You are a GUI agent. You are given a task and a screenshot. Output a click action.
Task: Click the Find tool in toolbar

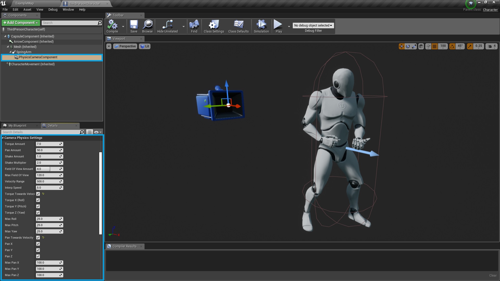coord(194,26)
